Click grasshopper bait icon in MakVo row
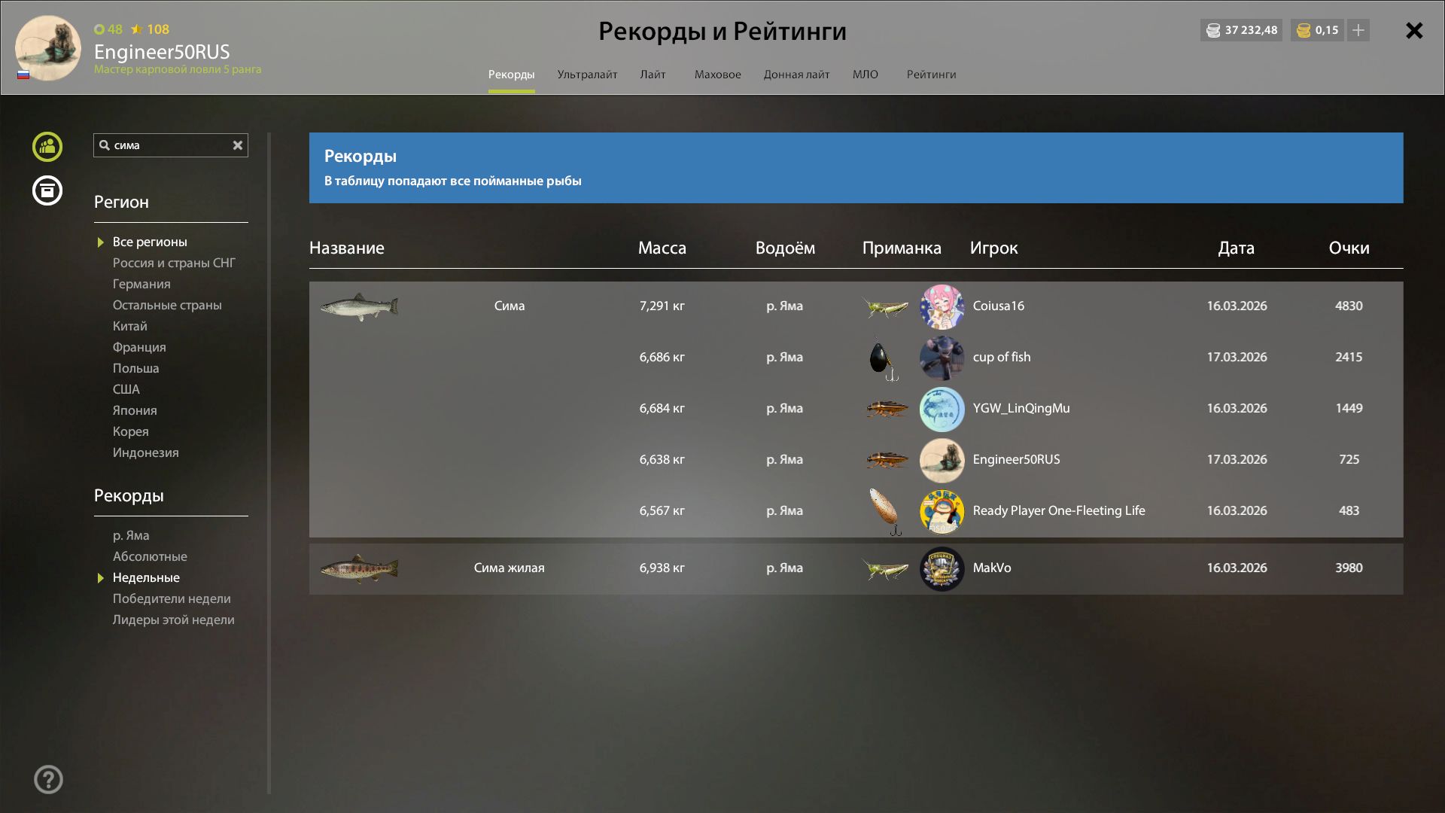Image resolution: width=1445 pixels, height=813 pixels. click(885, 569)
